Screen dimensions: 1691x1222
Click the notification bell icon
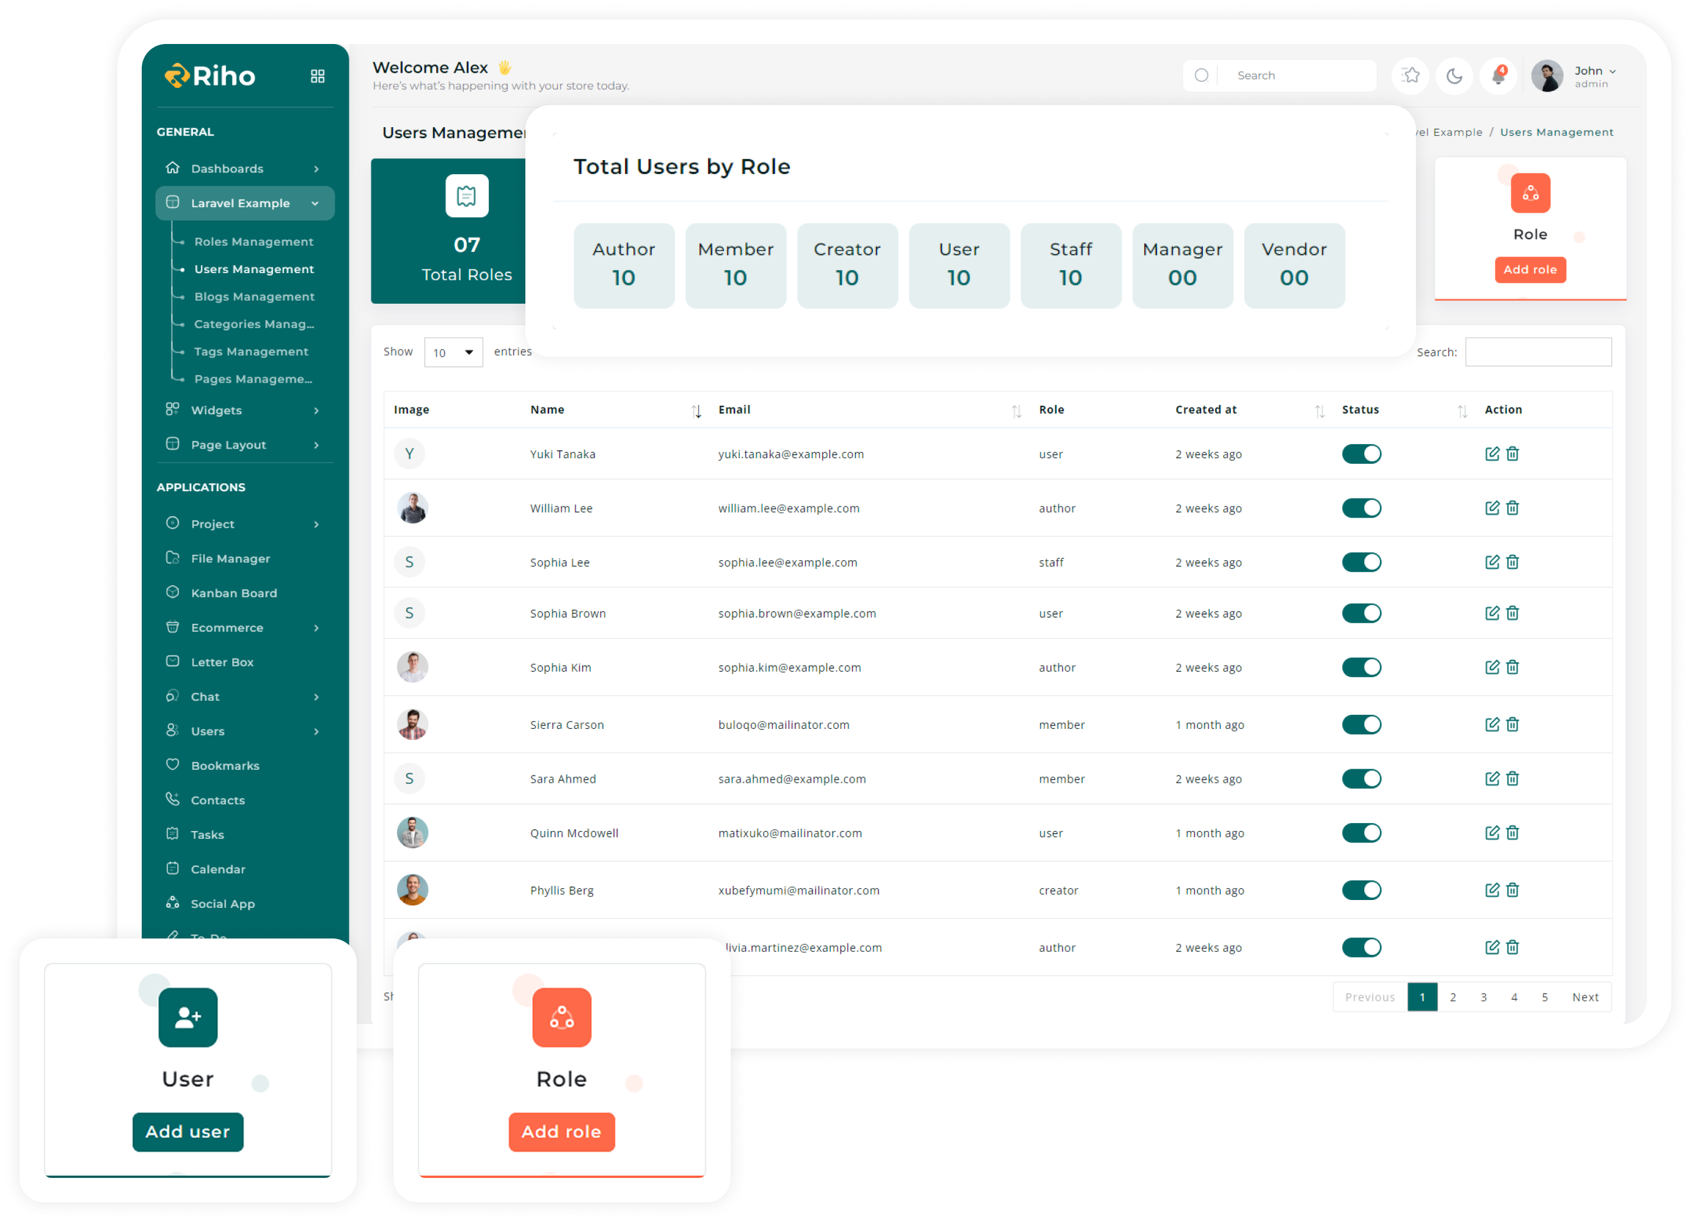(1498, 75)
